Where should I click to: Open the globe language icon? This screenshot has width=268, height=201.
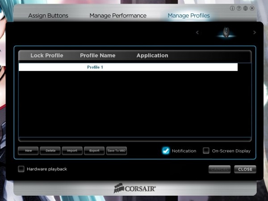coord(246,8)
